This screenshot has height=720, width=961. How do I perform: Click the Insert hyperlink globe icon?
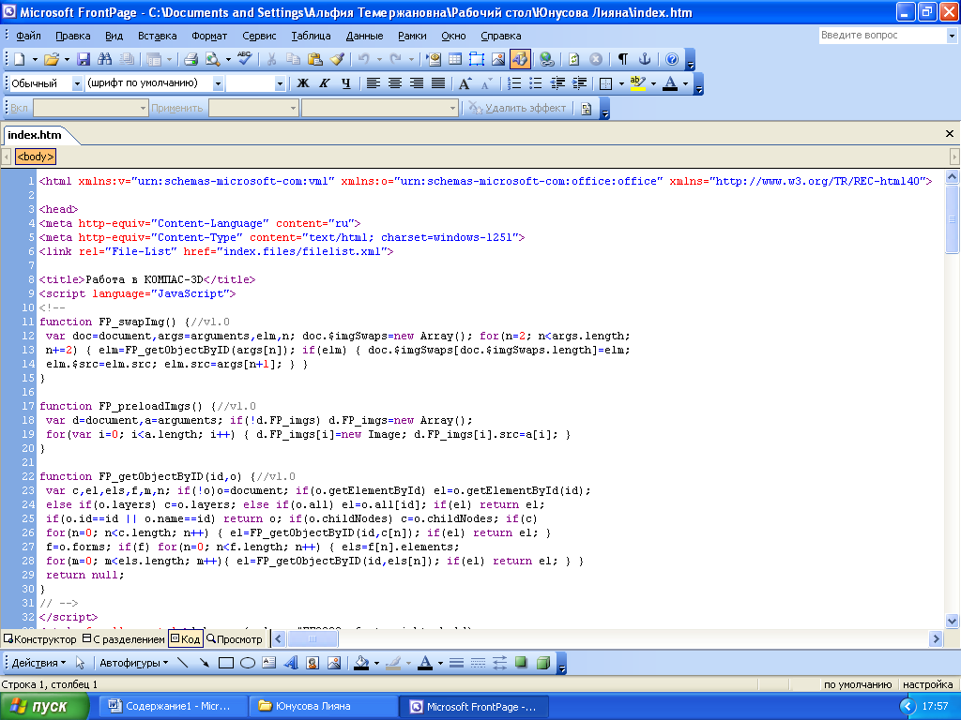tap(547, 59)
